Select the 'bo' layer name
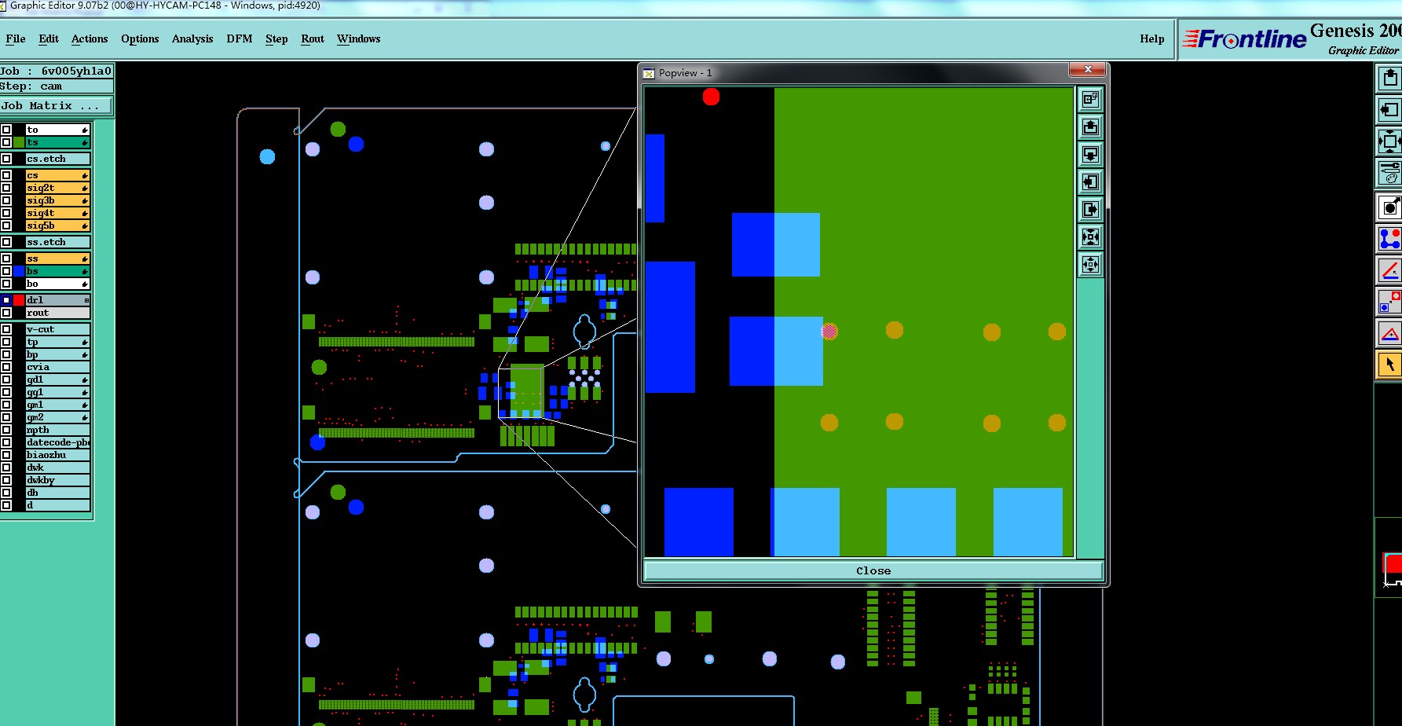Screen dimensions: 1402x726 coord(57,284)
